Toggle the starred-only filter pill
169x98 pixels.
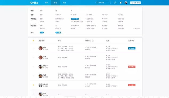[58, 32]
